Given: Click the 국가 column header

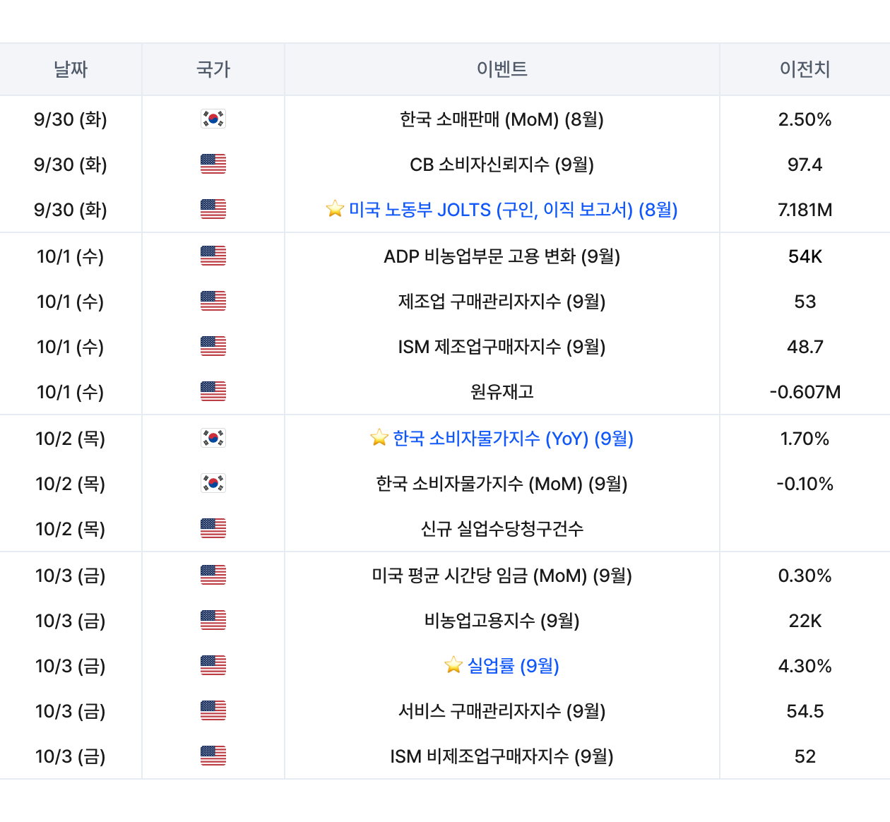Looking at the screenshot, I should tap(213, 69).
